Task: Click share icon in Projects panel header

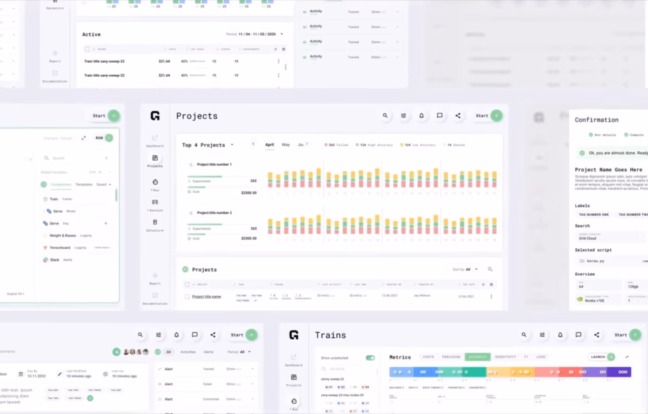Action: [x=458, y=115]
